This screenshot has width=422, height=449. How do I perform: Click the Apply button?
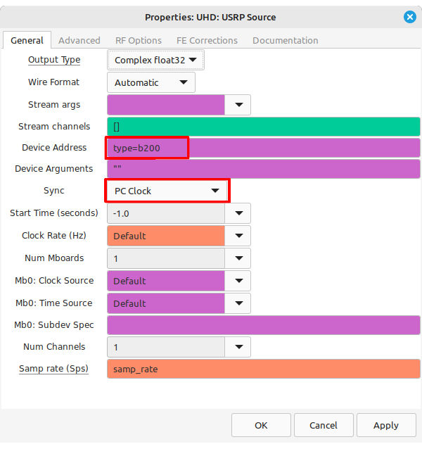tap(385, 425)
